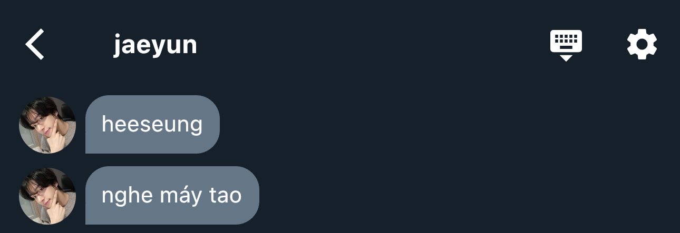Select the nghe máy tao message bubble
The image size is (680, 233).
172,196
